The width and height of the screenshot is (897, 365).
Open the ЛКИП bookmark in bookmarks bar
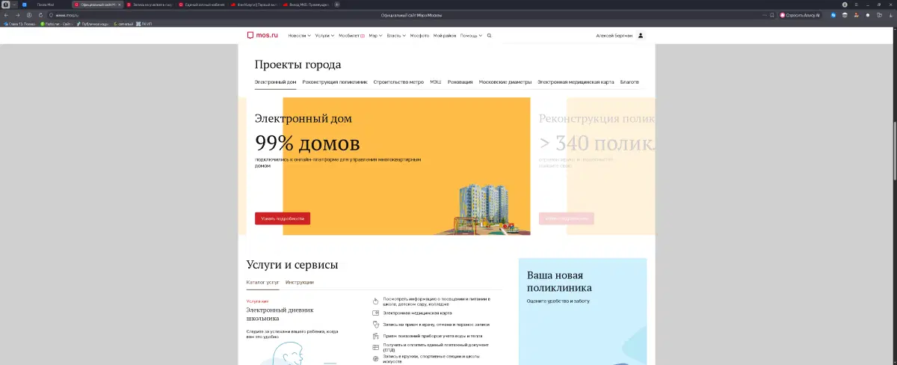click(x=144, y=24)
